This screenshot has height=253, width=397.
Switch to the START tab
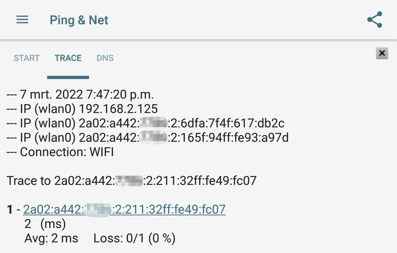(x=27, y=58)
